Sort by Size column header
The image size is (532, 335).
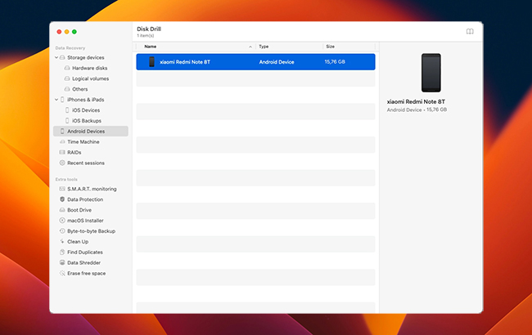330,47
